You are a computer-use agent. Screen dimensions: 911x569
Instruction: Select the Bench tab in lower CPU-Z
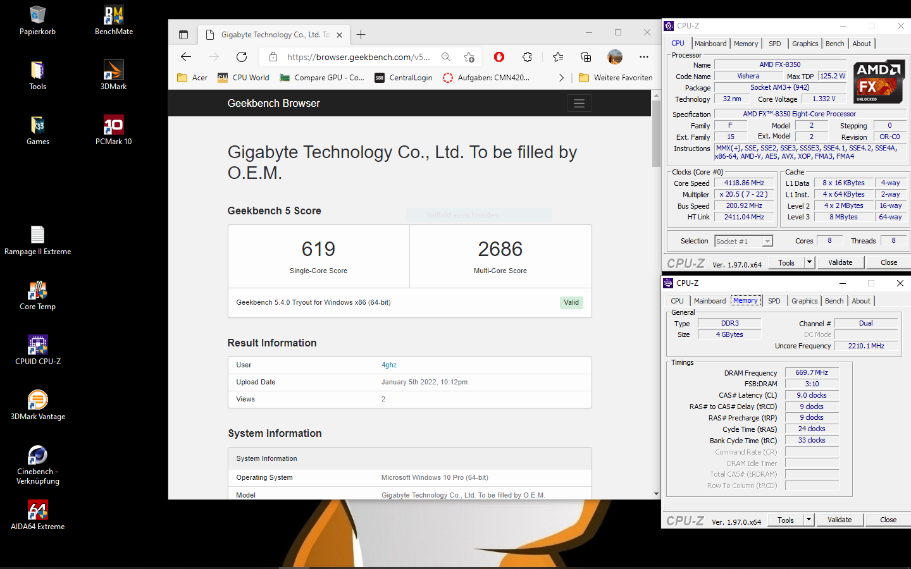coord(834,301)
